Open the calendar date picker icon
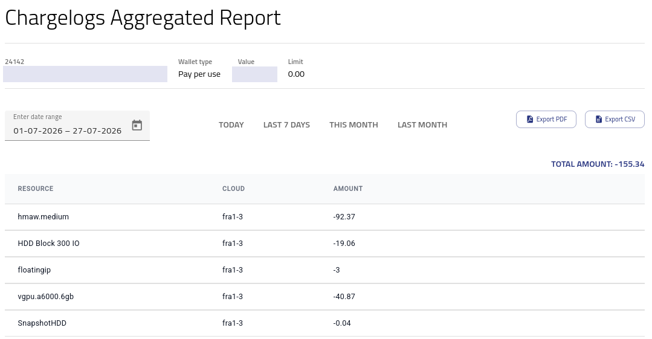The width and height of the screenshot is (652, 339). tap(137, 125)
